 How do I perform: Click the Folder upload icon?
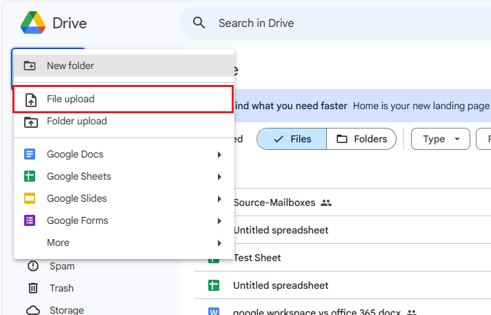(30, 122)
